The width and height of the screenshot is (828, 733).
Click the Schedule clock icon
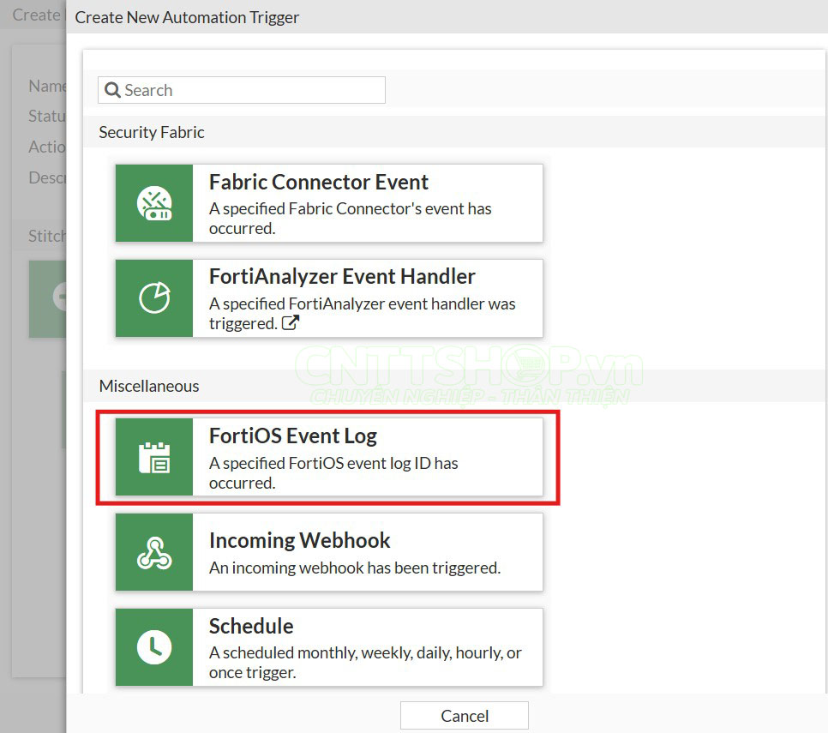click(x=154, y=647)
